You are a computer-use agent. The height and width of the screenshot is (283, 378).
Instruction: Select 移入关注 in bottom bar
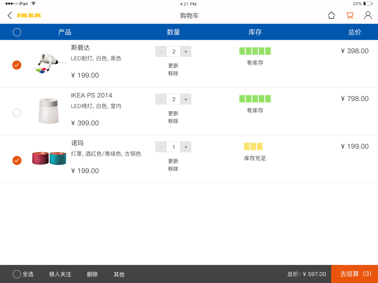click(60, 274)
